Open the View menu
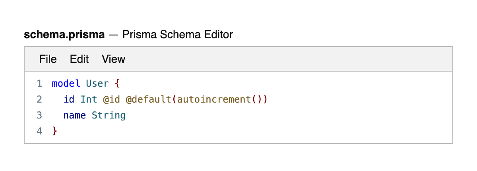 113,59
